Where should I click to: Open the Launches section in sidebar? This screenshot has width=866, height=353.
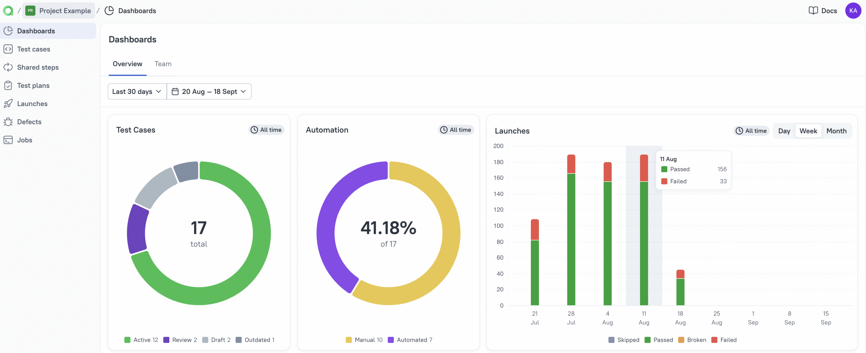(32, 104)
